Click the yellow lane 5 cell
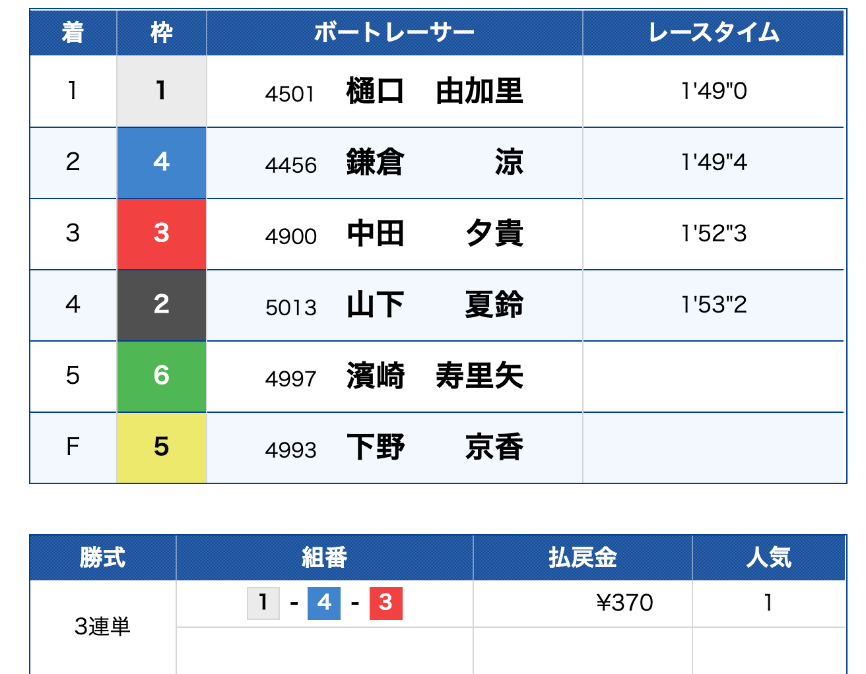The height and width of the screenshot is (674, 866). click(162, 447)
